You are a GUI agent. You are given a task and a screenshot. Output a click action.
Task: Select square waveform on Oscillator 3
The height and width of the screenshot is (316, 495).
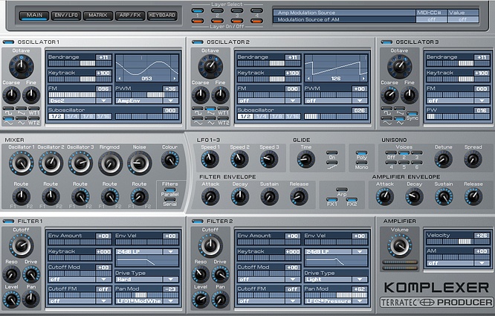387,109
